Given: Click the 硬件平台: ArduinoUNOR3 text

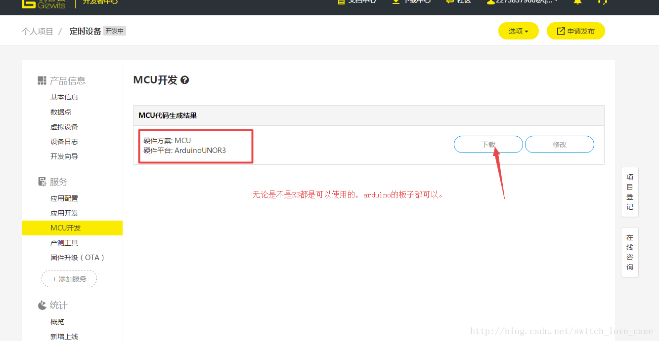Looking at the screenshot, I should pyautogui.click(x=184, y=151).
